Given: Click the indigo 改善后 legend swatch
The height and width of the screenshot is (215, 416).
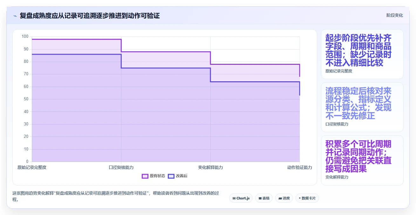Looking at the screenshot, I should [171, 176].
